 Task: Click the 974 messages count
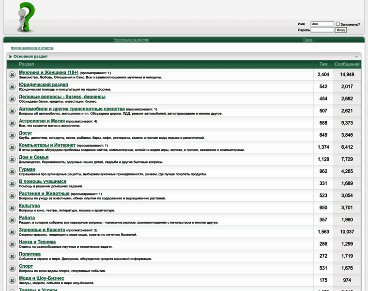[347, 280]
